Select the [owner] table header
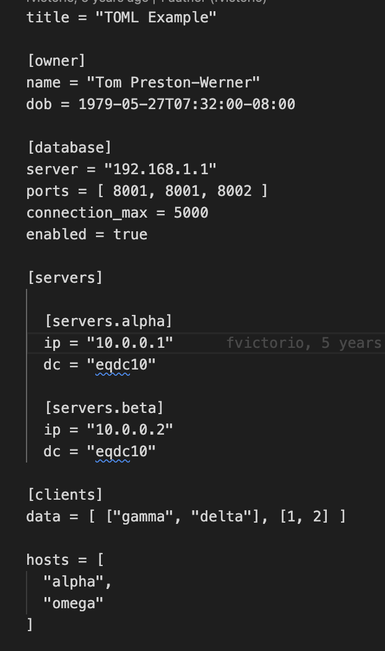The image size is (385, 651). click(x=56, y=61)
